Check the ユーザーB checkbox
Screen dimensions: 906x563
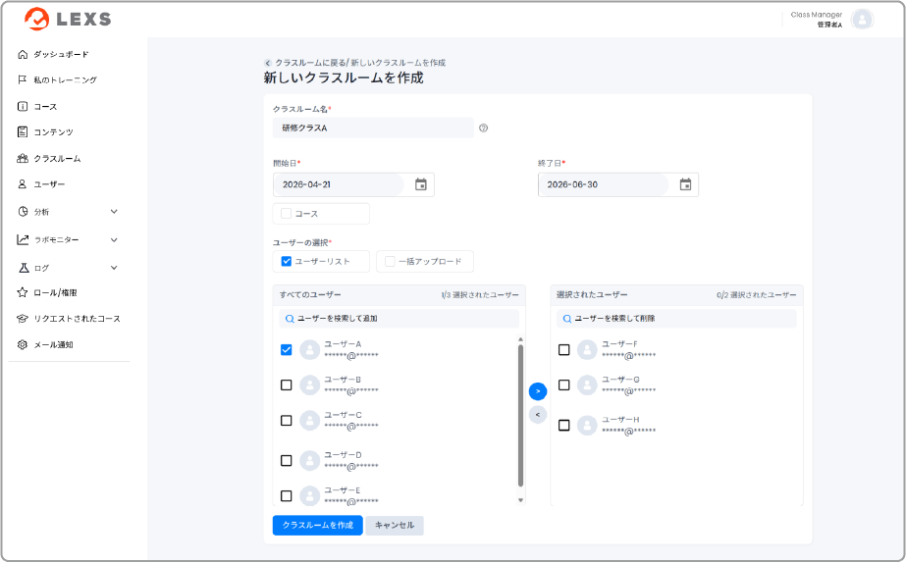(x=286, y=385)
